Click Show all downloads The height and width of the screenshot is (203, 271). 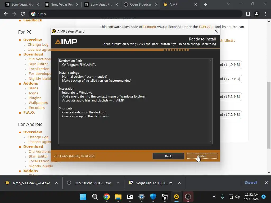pyautogui.click(x=251, y=183)
